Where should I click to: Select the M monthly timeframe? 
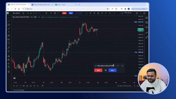click(x=36, y=13)
